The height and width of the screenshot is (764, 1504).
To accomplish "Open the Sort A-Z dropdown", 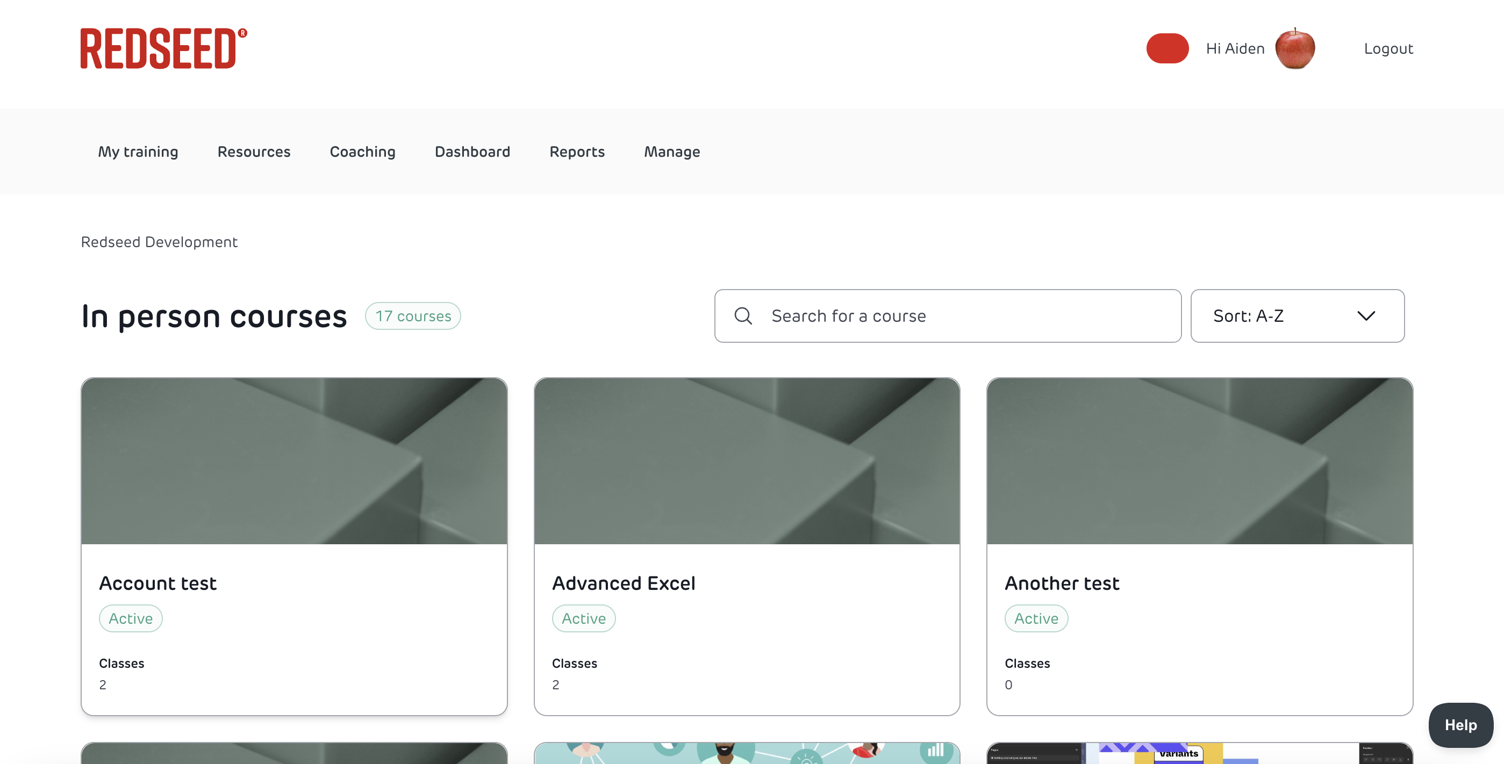I will pos(1296,316).
